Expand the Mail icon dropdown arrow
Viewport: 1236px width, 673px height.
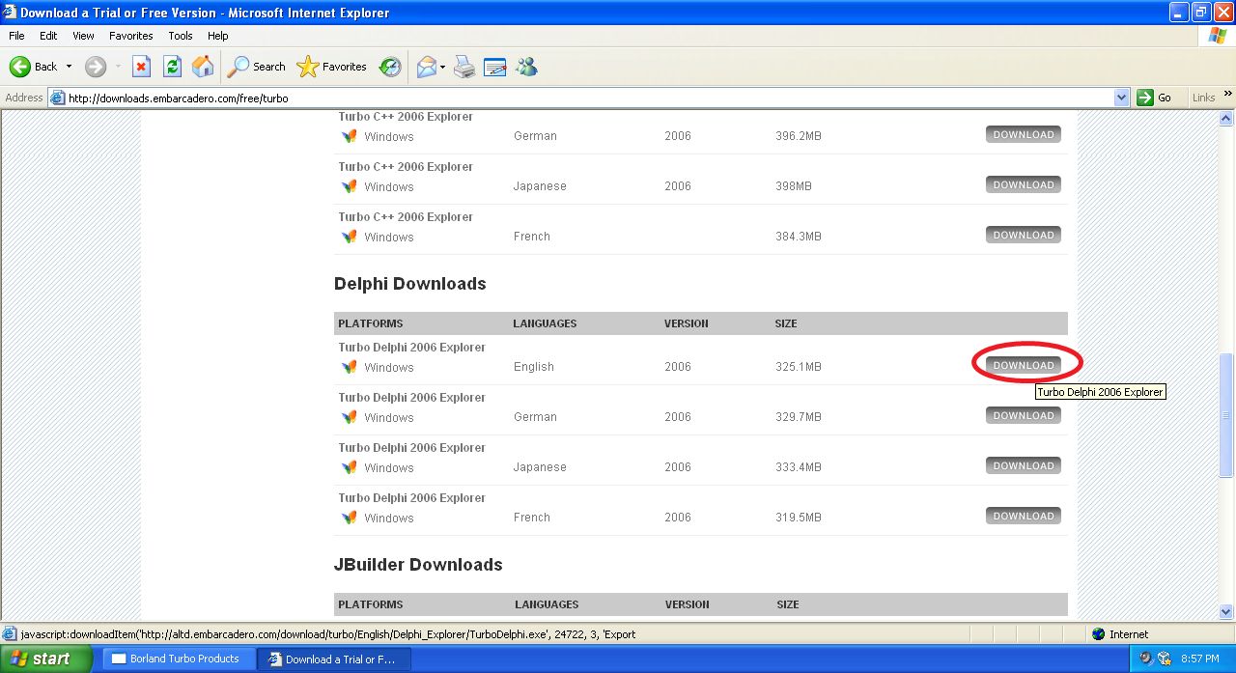443,67
